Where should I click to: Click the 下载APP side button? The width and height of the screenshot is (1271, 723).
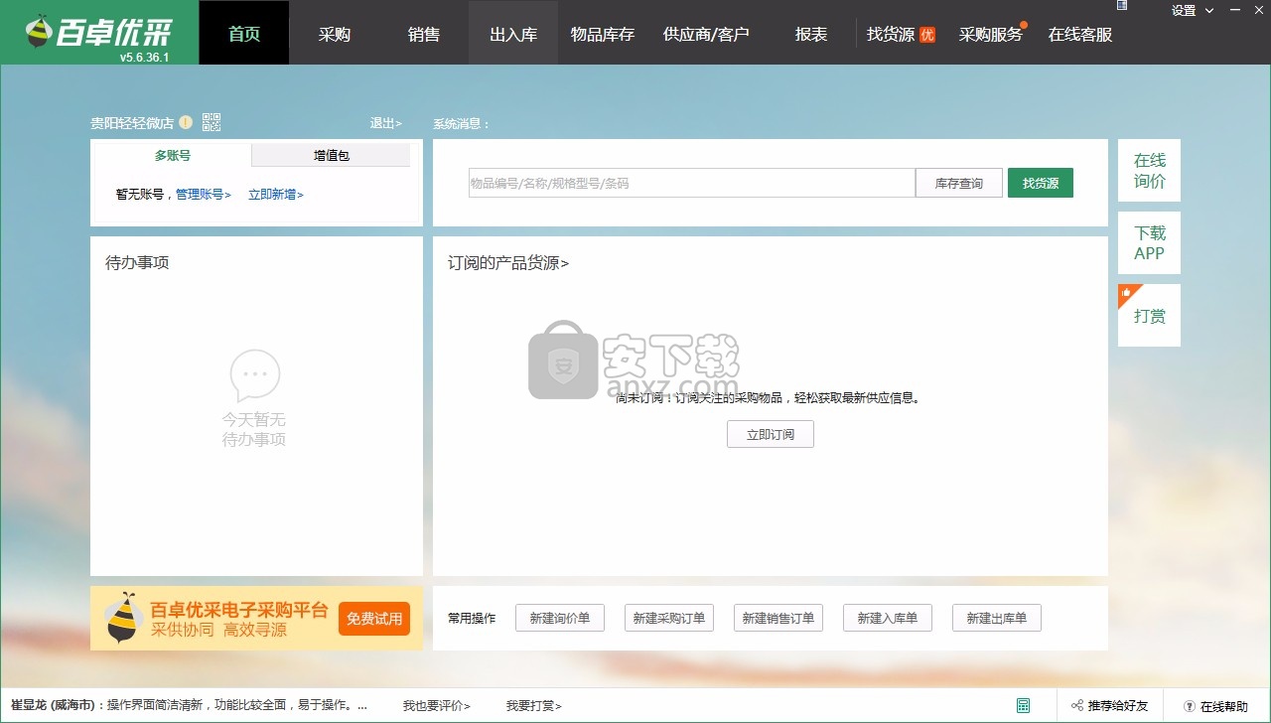tap(1150, 242)
